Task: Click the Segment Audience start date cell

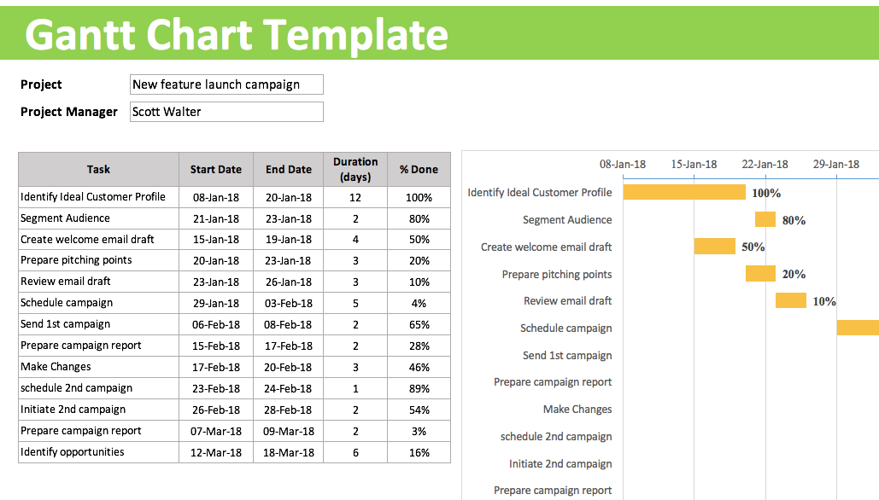Action: pos(216,218)
